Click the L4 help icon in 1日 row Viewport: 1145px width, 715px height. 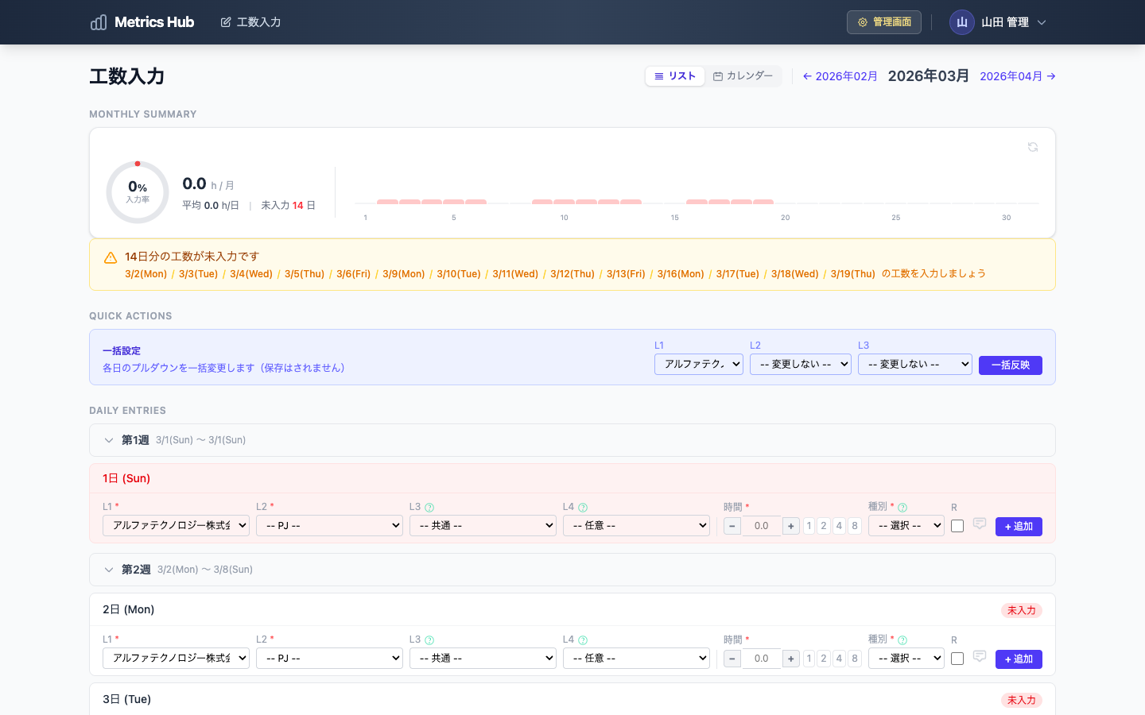click(x=583, y=508)
